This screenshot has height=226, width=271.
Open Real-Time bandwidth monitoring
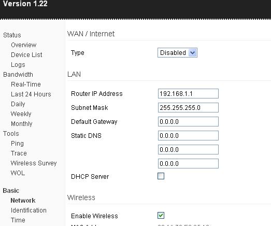tap(26, 84)
